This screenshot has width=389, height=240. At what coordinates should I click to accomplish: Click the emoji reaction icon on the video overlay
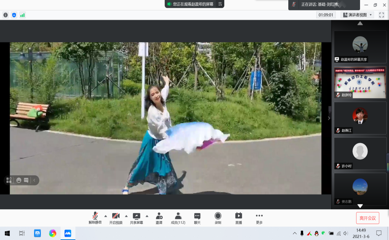coord(19,180)
